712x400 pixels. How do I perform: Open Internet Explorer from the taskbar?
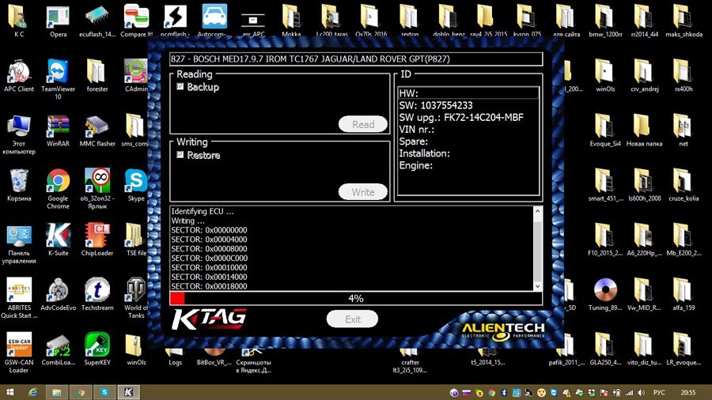click(32, 392)
